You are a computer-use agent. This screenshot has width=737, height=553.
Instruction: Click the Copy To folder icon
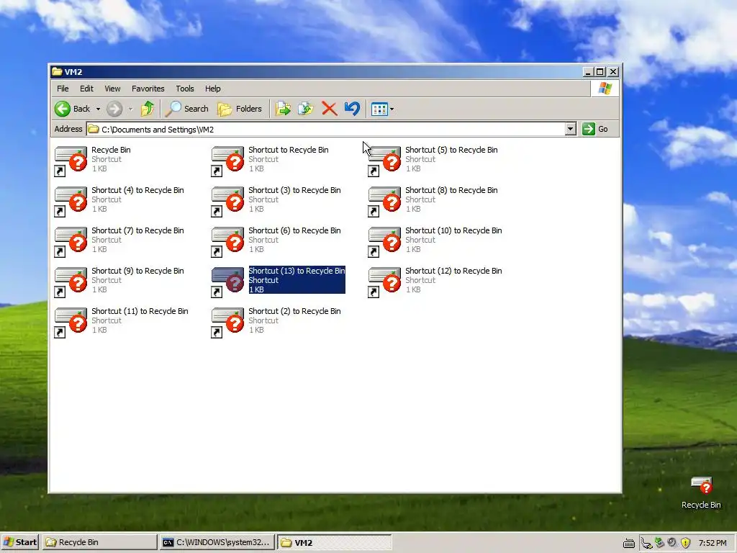(x=305, y=109)
